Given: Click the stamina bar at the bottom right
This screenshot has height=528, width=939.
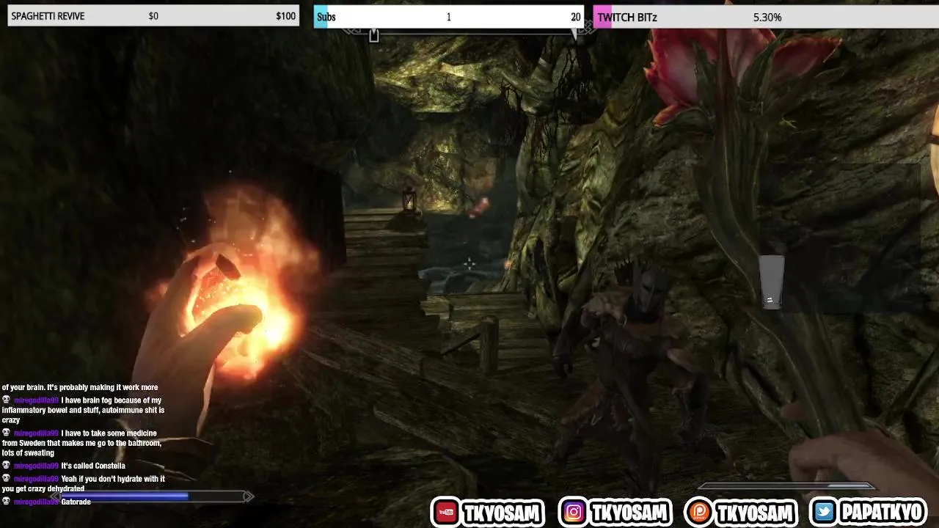Looking at the screenshot, I should (x=786, y=485).
